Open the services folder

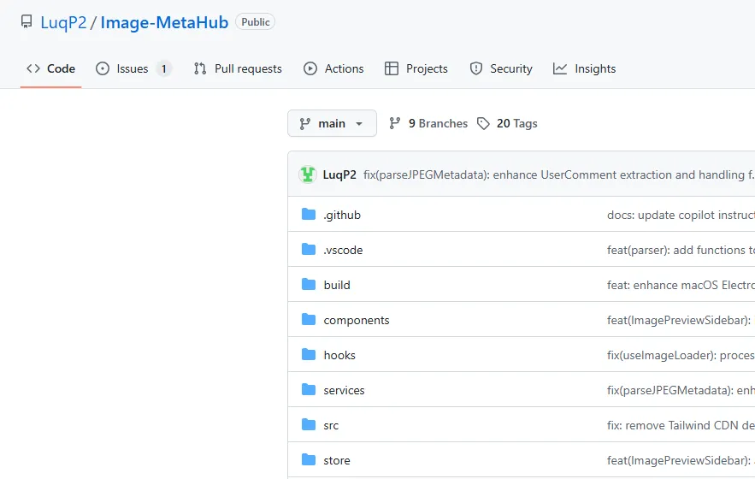(x=344, y=390)
